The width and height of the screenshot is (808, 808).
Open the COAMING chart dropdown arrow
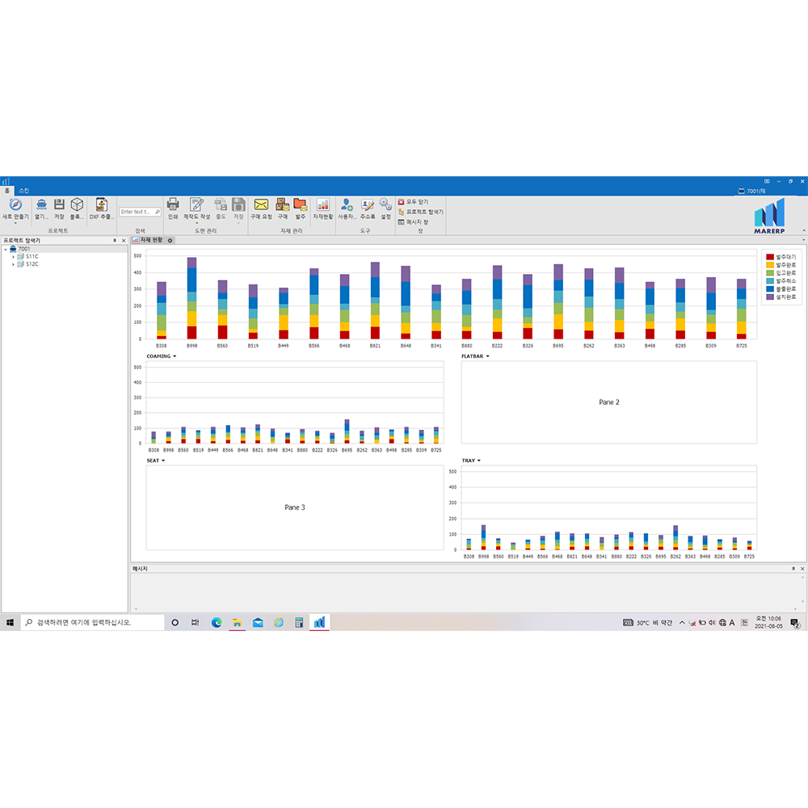pos(175,356)
